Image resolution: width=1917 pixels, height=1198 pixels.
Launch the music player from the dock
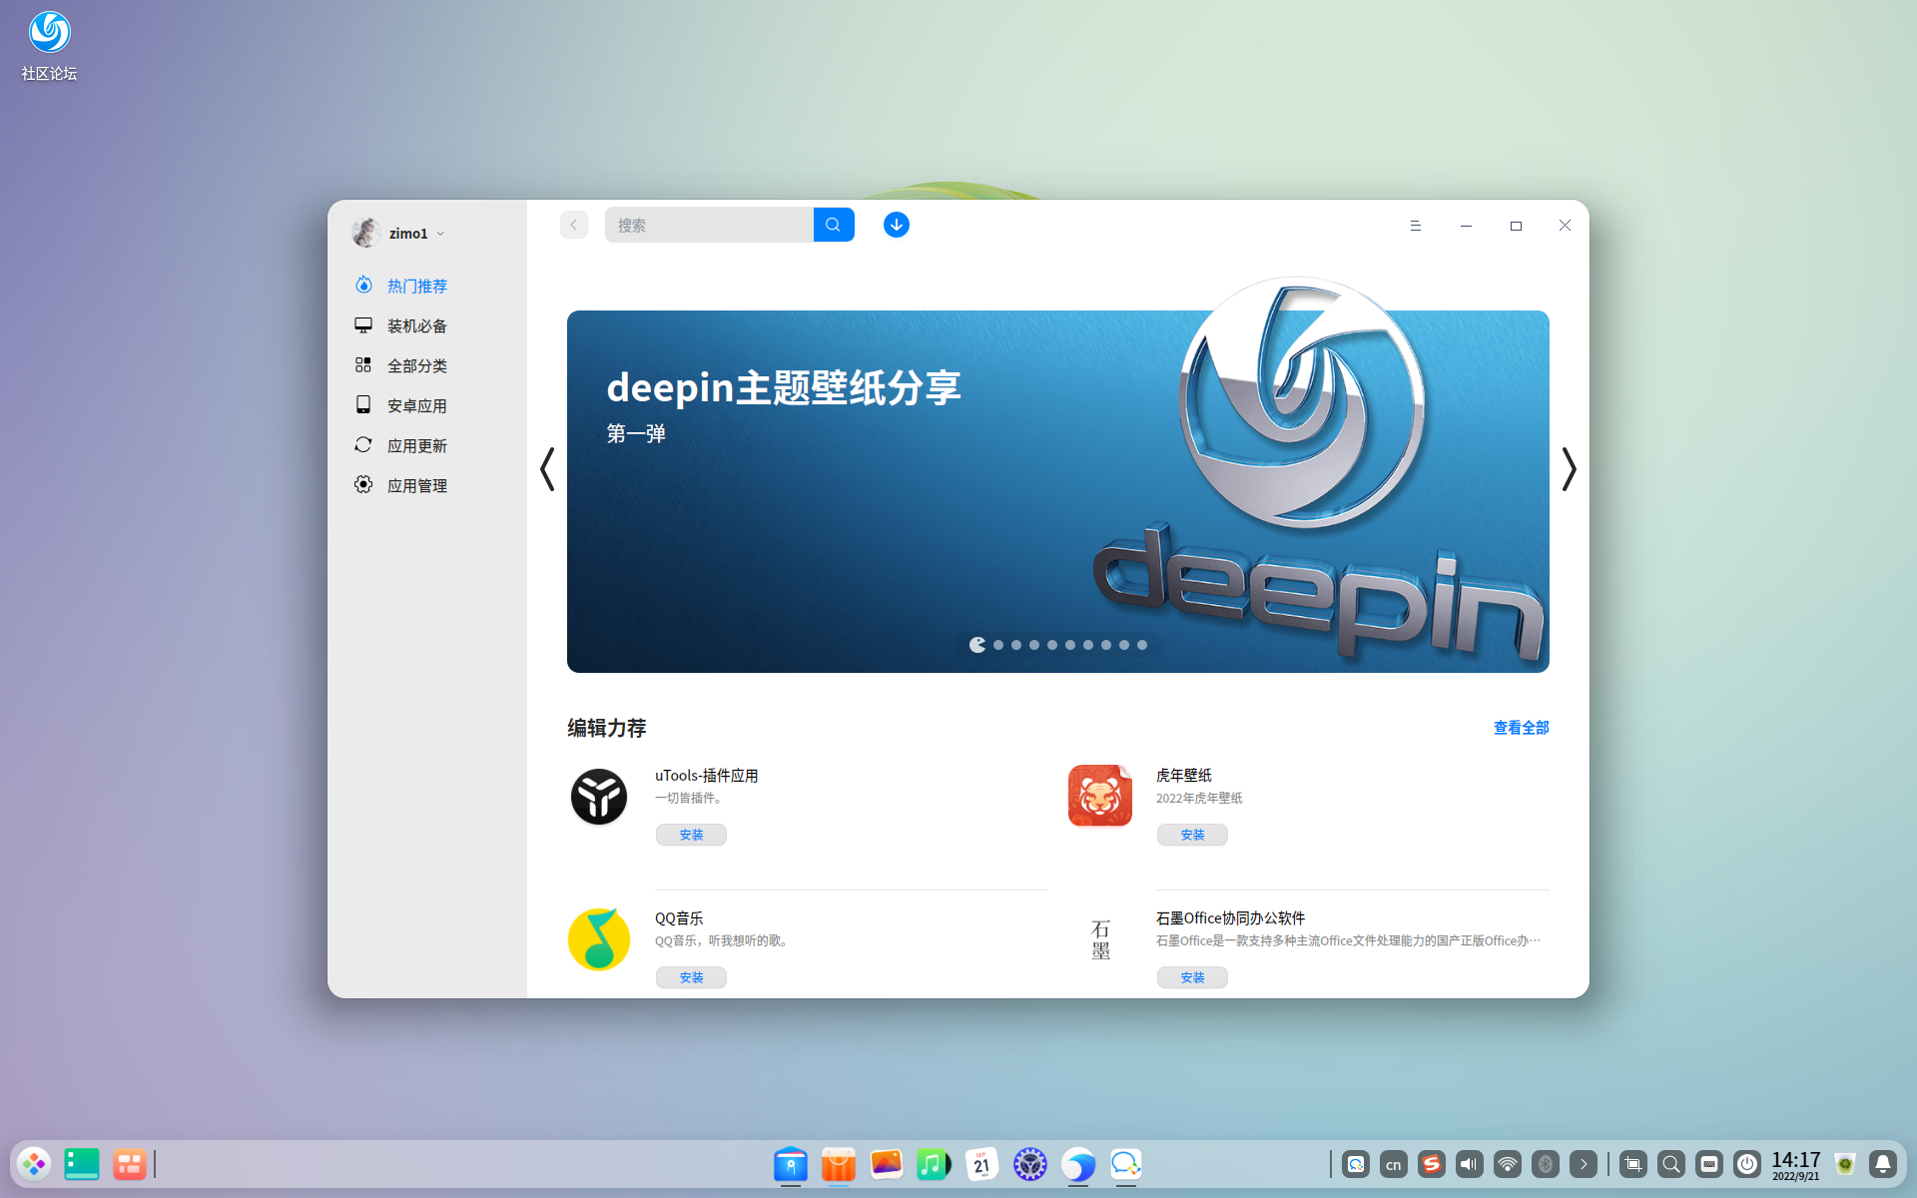tap(934, 1164)
